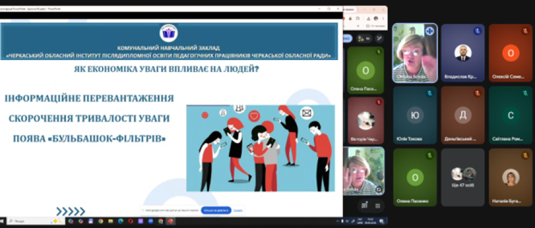This screenshot has height=228, width=535.
Task: Click the muted mic icon on Владислав's tile
Action: point(477,31)
